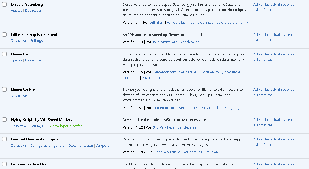This screenshot has width=309, height=169.
Task: Enable auto-updates for Flying Scripts
Action: (274, 123)
